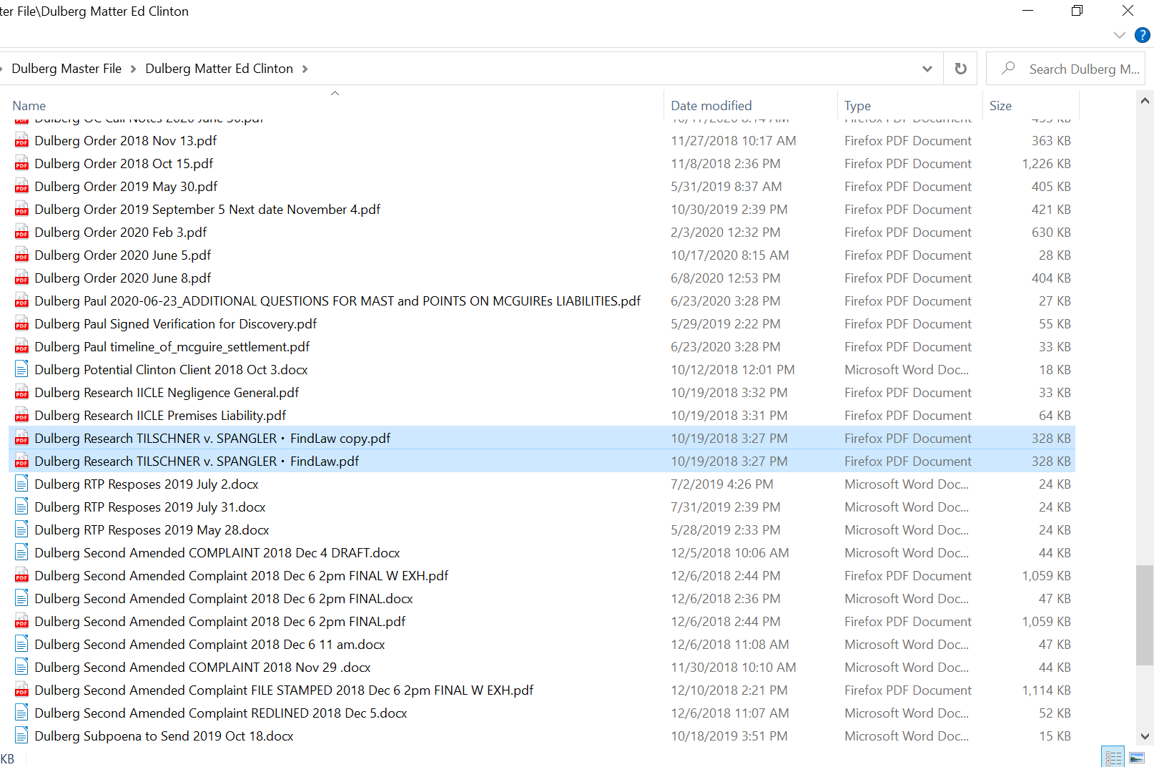Image resolution: width=1154 pixels, height=767 pixels.
Task: Expand the ribbon using the chevron
Action: [1119, 35]
